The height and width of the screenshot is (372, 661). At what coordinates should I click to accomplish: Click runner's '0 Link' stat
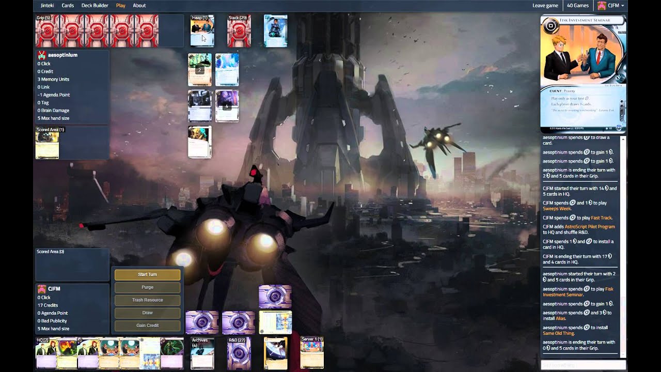coord(43,87)
